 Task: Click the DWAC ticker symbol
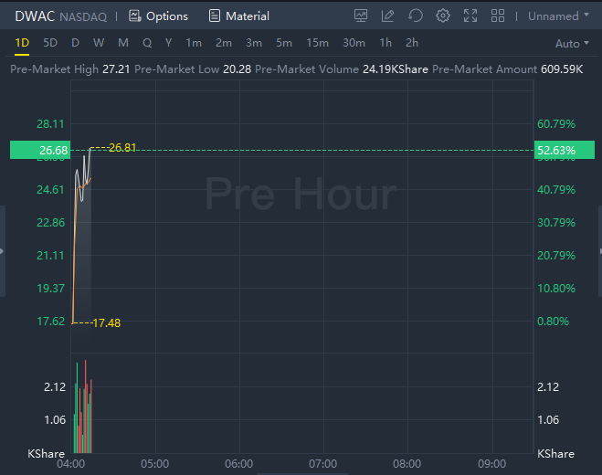35,16
